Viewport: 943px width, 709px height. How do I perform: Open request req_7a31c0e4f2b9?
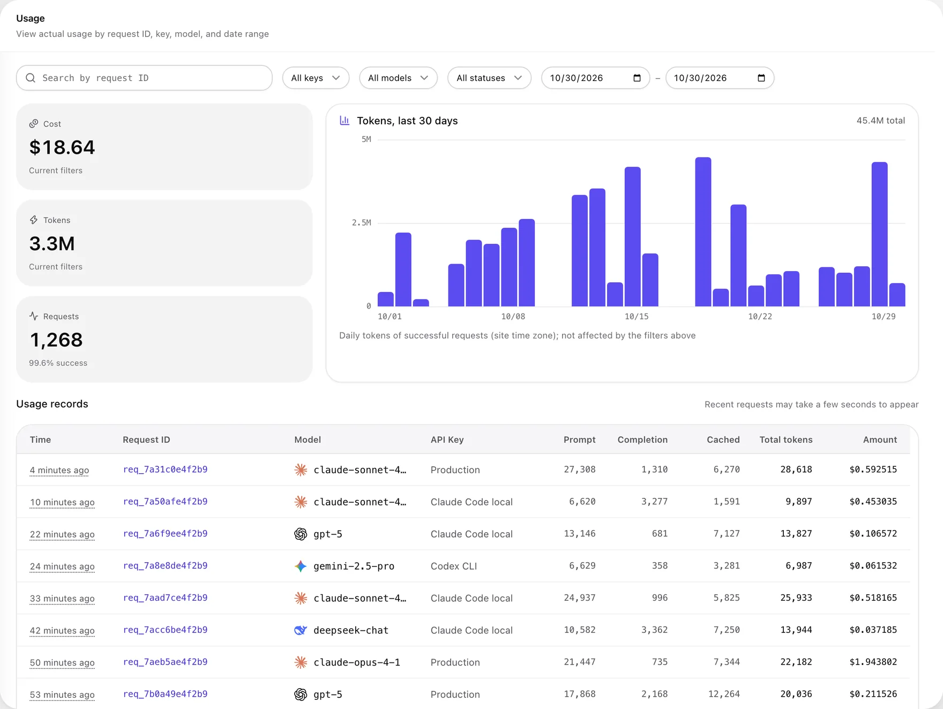coord(165,469)
